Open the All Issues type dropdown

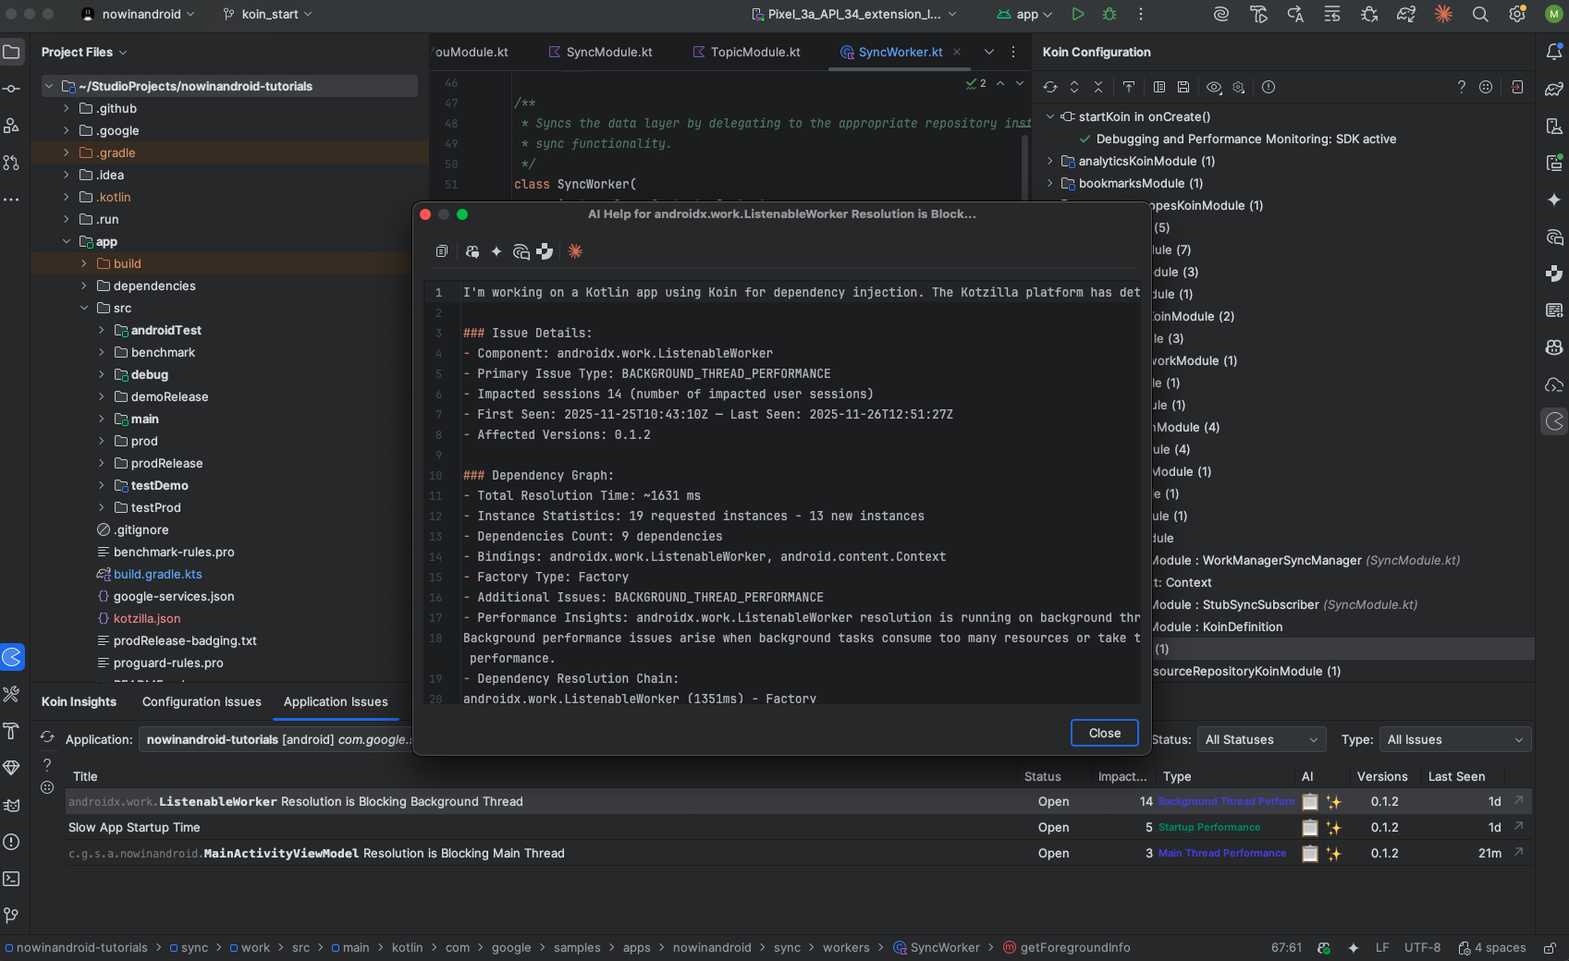(x=1454, y=739)
